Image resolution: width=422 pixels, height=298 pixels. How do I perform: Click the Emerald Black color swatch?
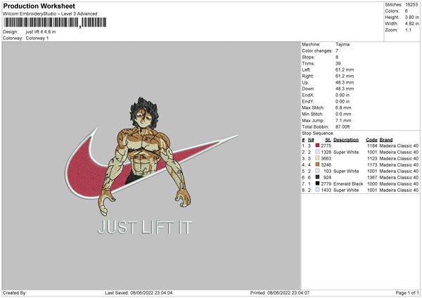[x=317, y=183]
